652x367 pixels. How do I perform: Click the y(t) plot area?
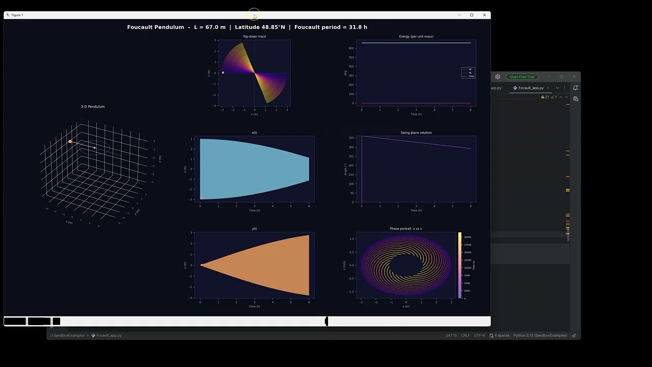tap(254, 265)
